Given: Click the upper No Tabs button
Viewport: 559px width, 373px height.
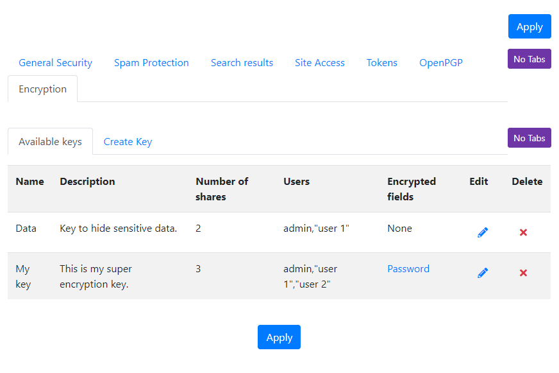Looking at the screenshot, I should coord(529,59).
